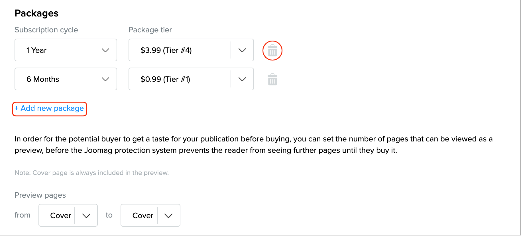Open the 1 Year subscription cycle selector
This screenshot has height=236, width=521.
[54, 50]
